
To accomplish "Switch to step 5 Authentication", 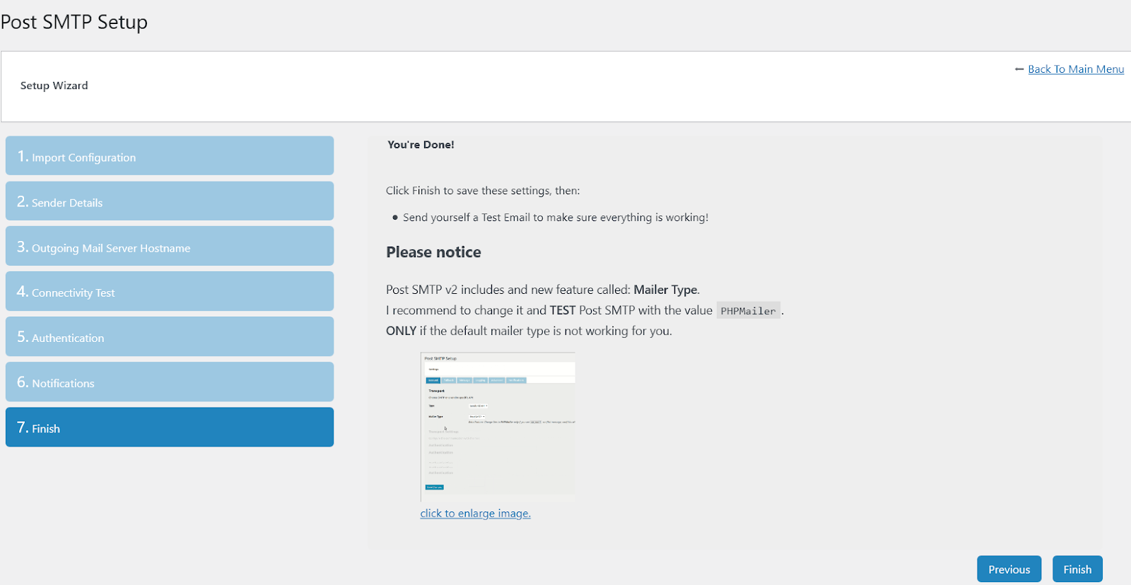I will (170, 336).
